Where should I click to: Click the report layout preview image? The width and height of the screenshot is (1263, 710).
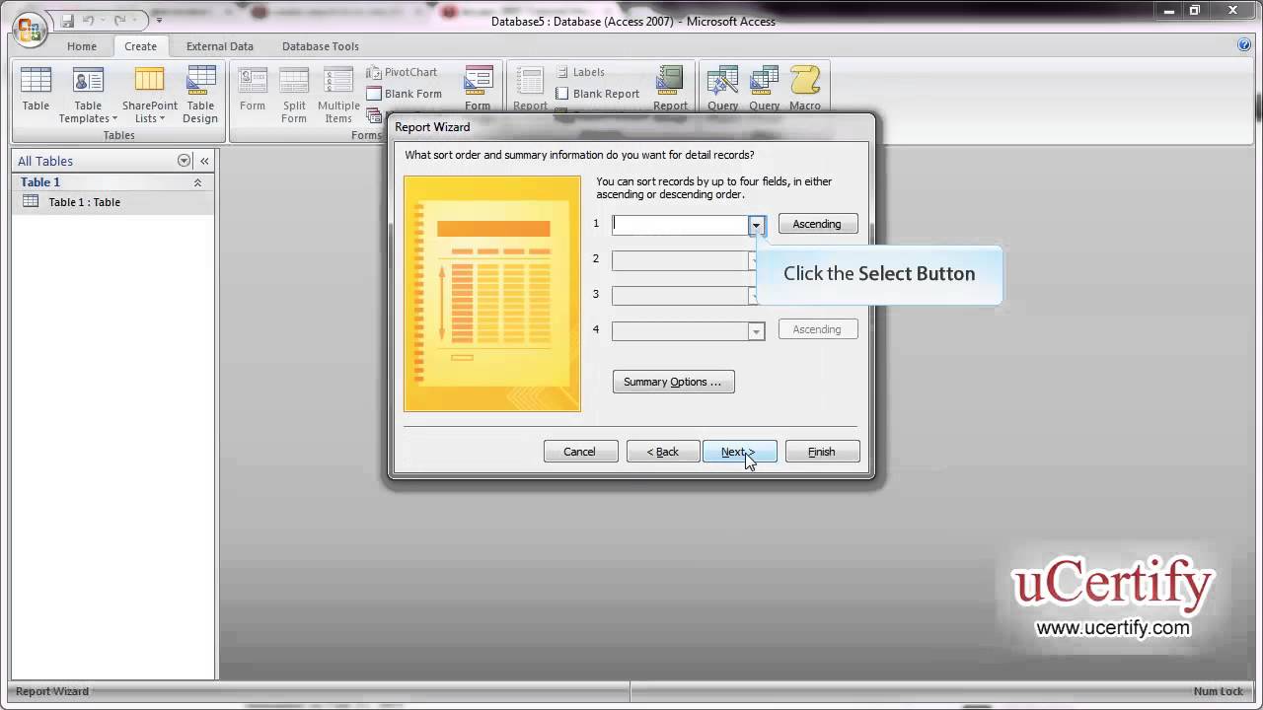492,294
